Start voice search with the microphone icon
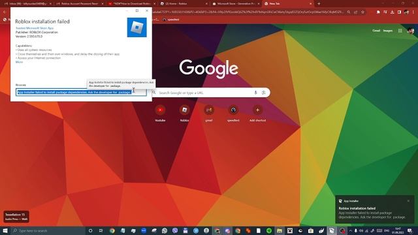Viewport: 418px width, 235px height. 255,93
